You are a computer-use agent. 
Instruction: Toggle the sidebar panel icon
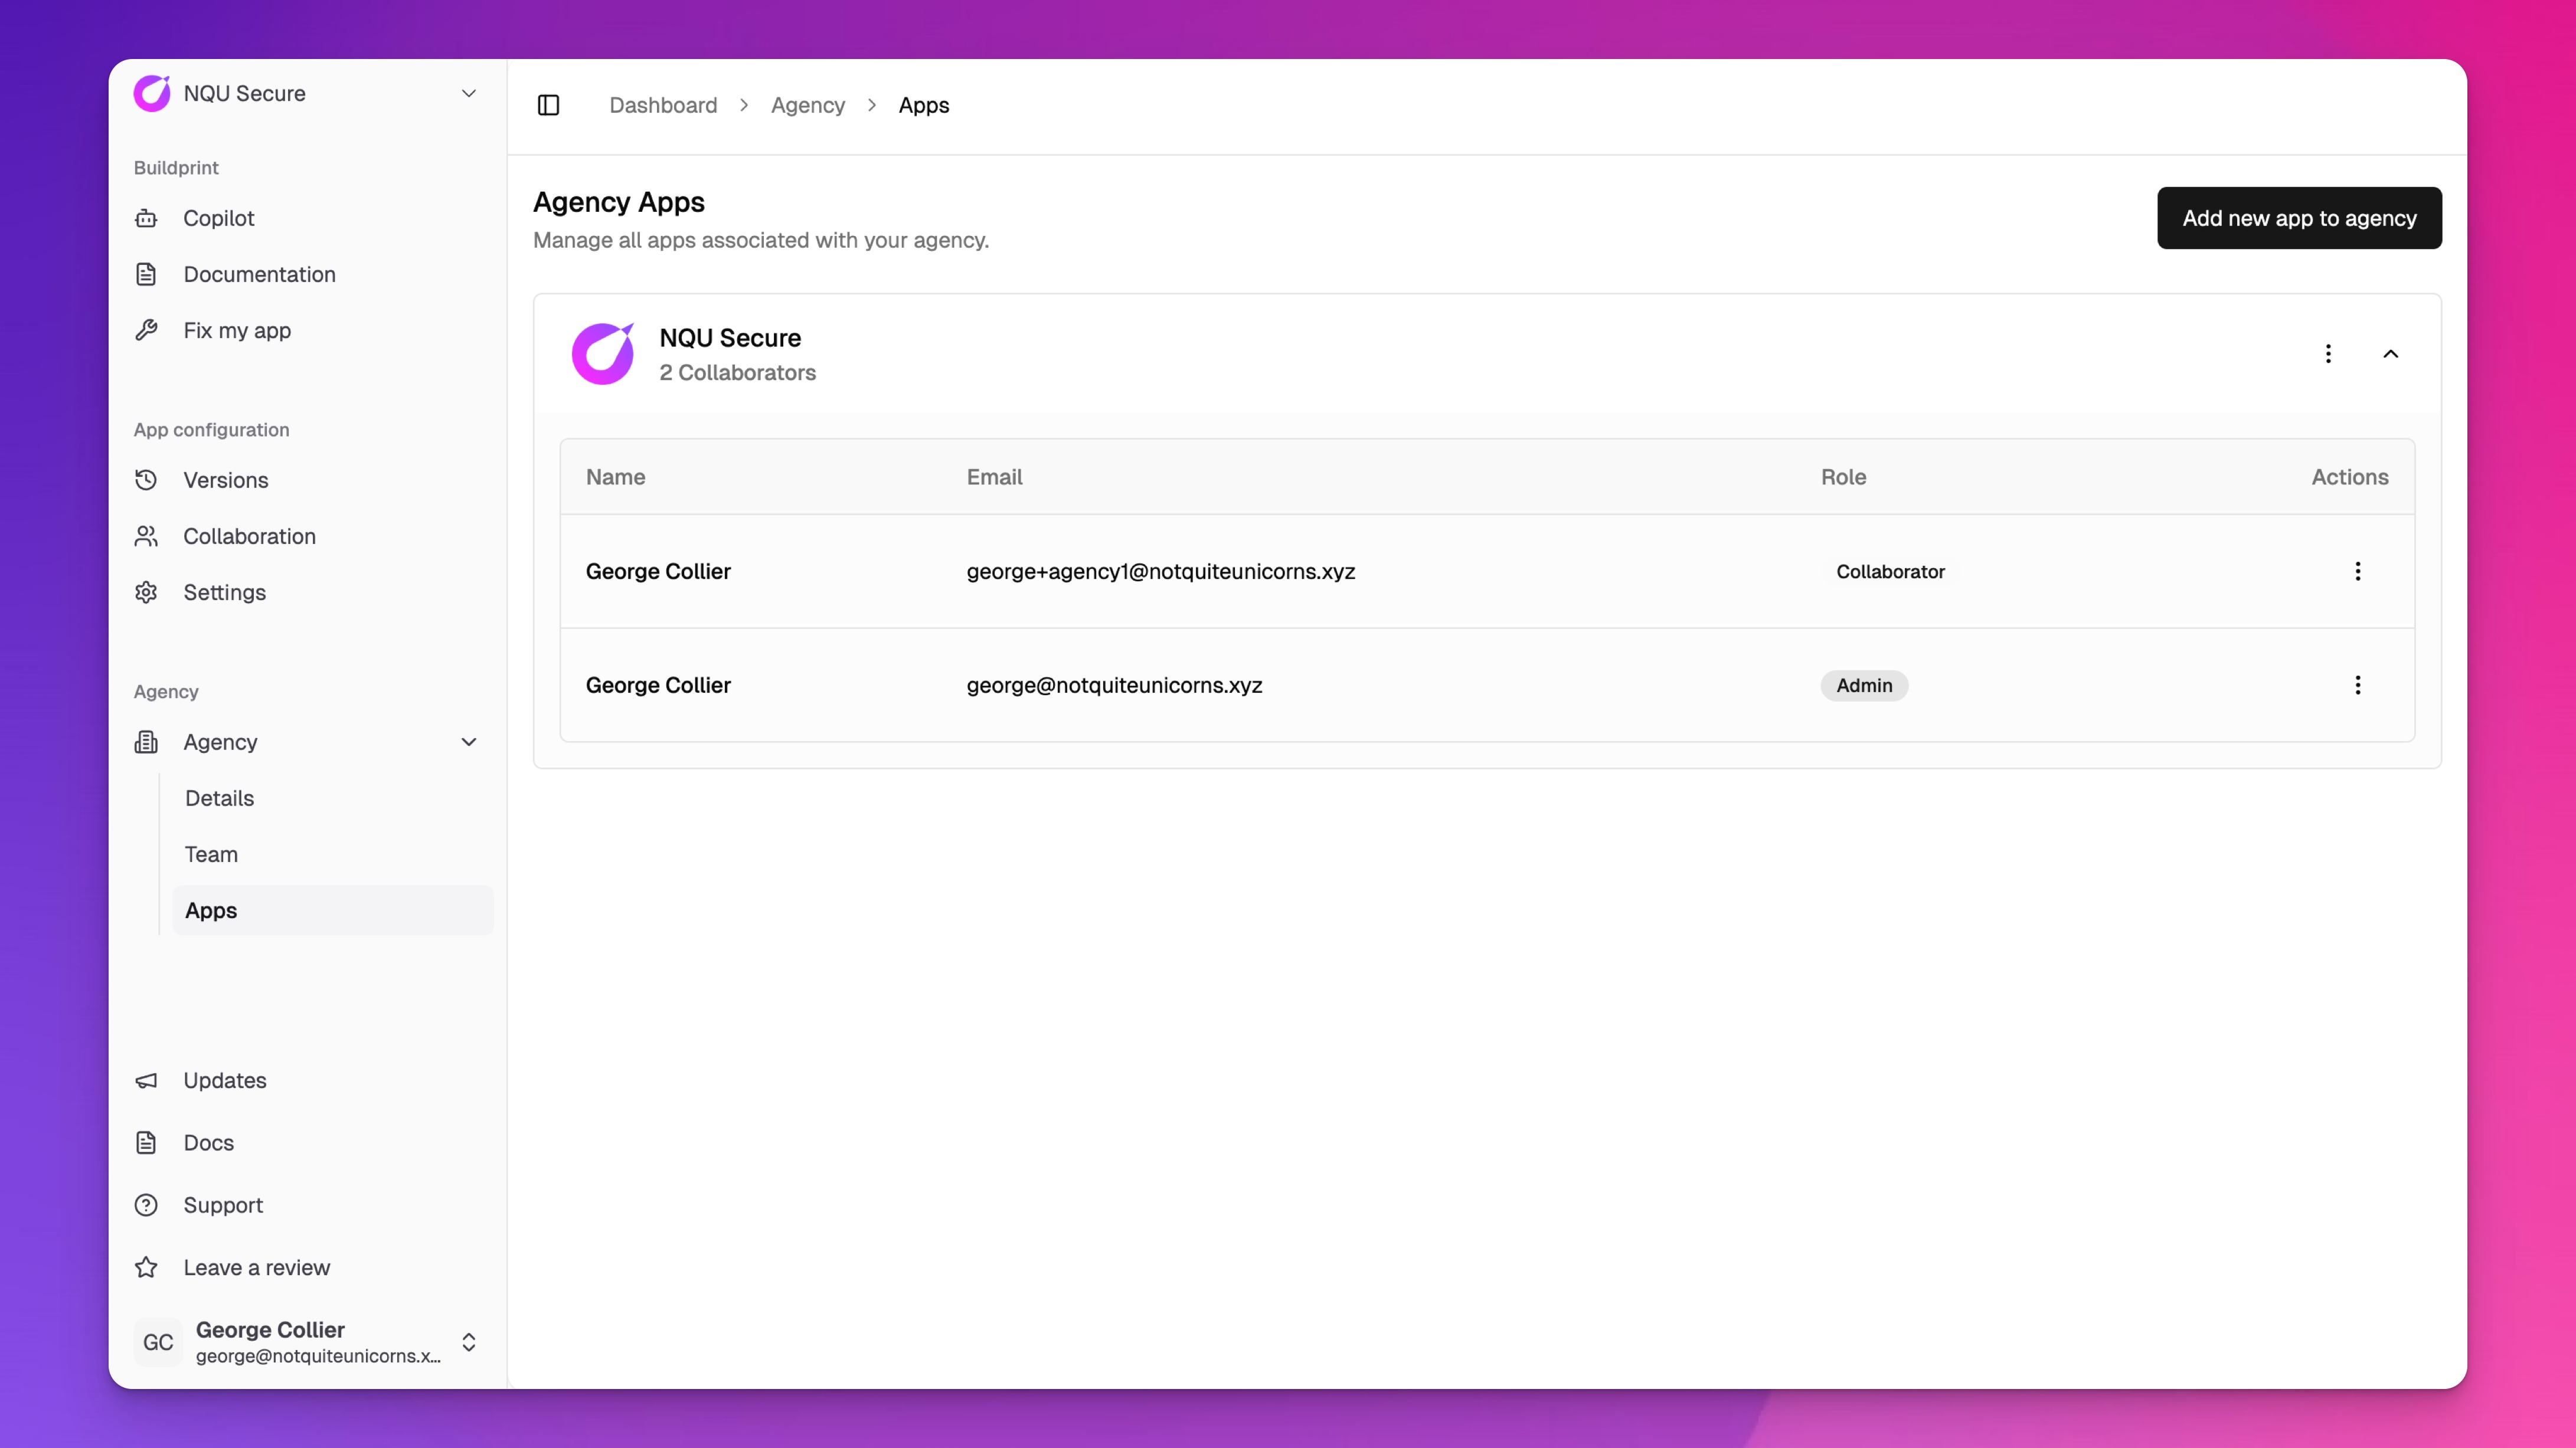(548, 105)
